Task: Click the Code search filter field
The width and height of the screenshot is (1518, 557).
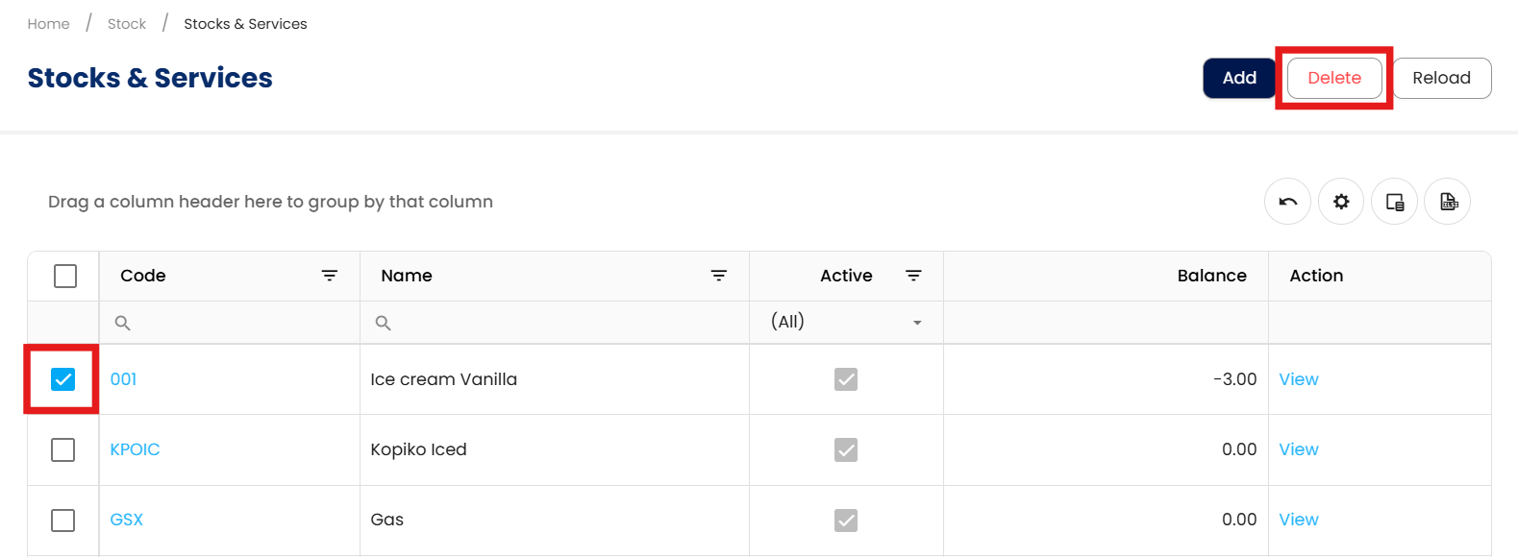Action: pos(236,323)
